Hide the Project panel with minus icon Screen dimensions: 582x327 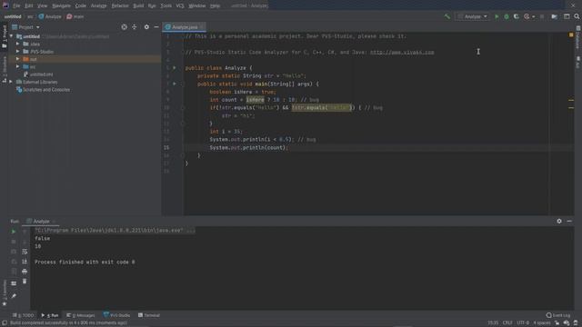pyautogui.click(x=156, y=27)
